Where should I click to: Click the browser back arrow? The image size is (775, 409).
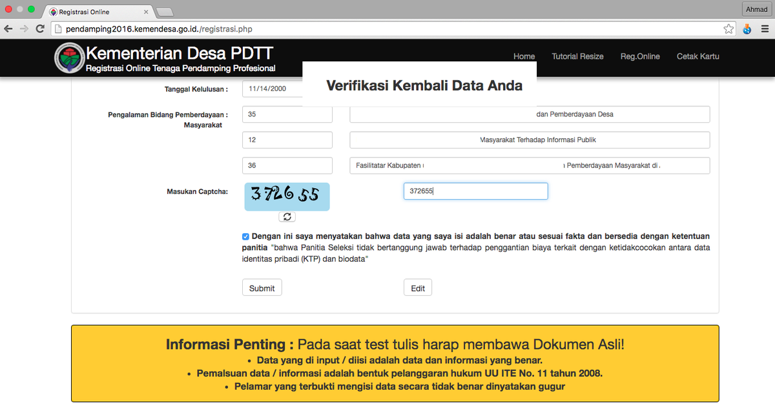[x=8, y=28]
